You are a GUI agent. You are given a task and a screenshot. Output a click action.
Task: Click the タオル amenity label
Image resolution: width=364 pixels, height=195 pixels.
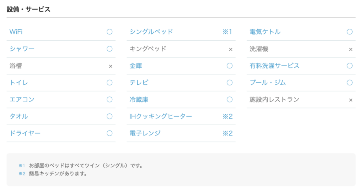(x=19, y=116)
